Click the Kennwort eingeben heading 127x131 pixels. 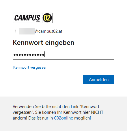pos(44,43)
